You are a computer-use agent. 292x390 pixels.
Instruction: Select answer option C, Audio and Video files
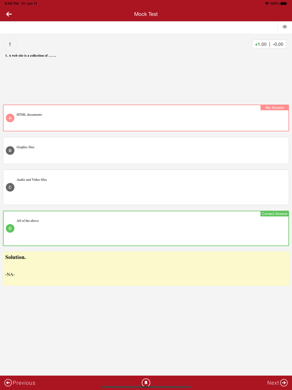pyautogui.click(x=146, y=187)
